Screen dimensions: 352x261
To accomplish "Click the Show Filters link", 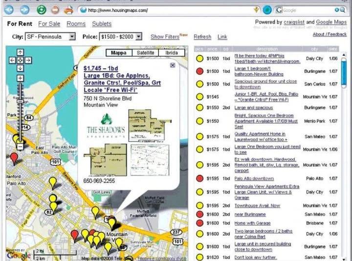I will pos(165,37).
